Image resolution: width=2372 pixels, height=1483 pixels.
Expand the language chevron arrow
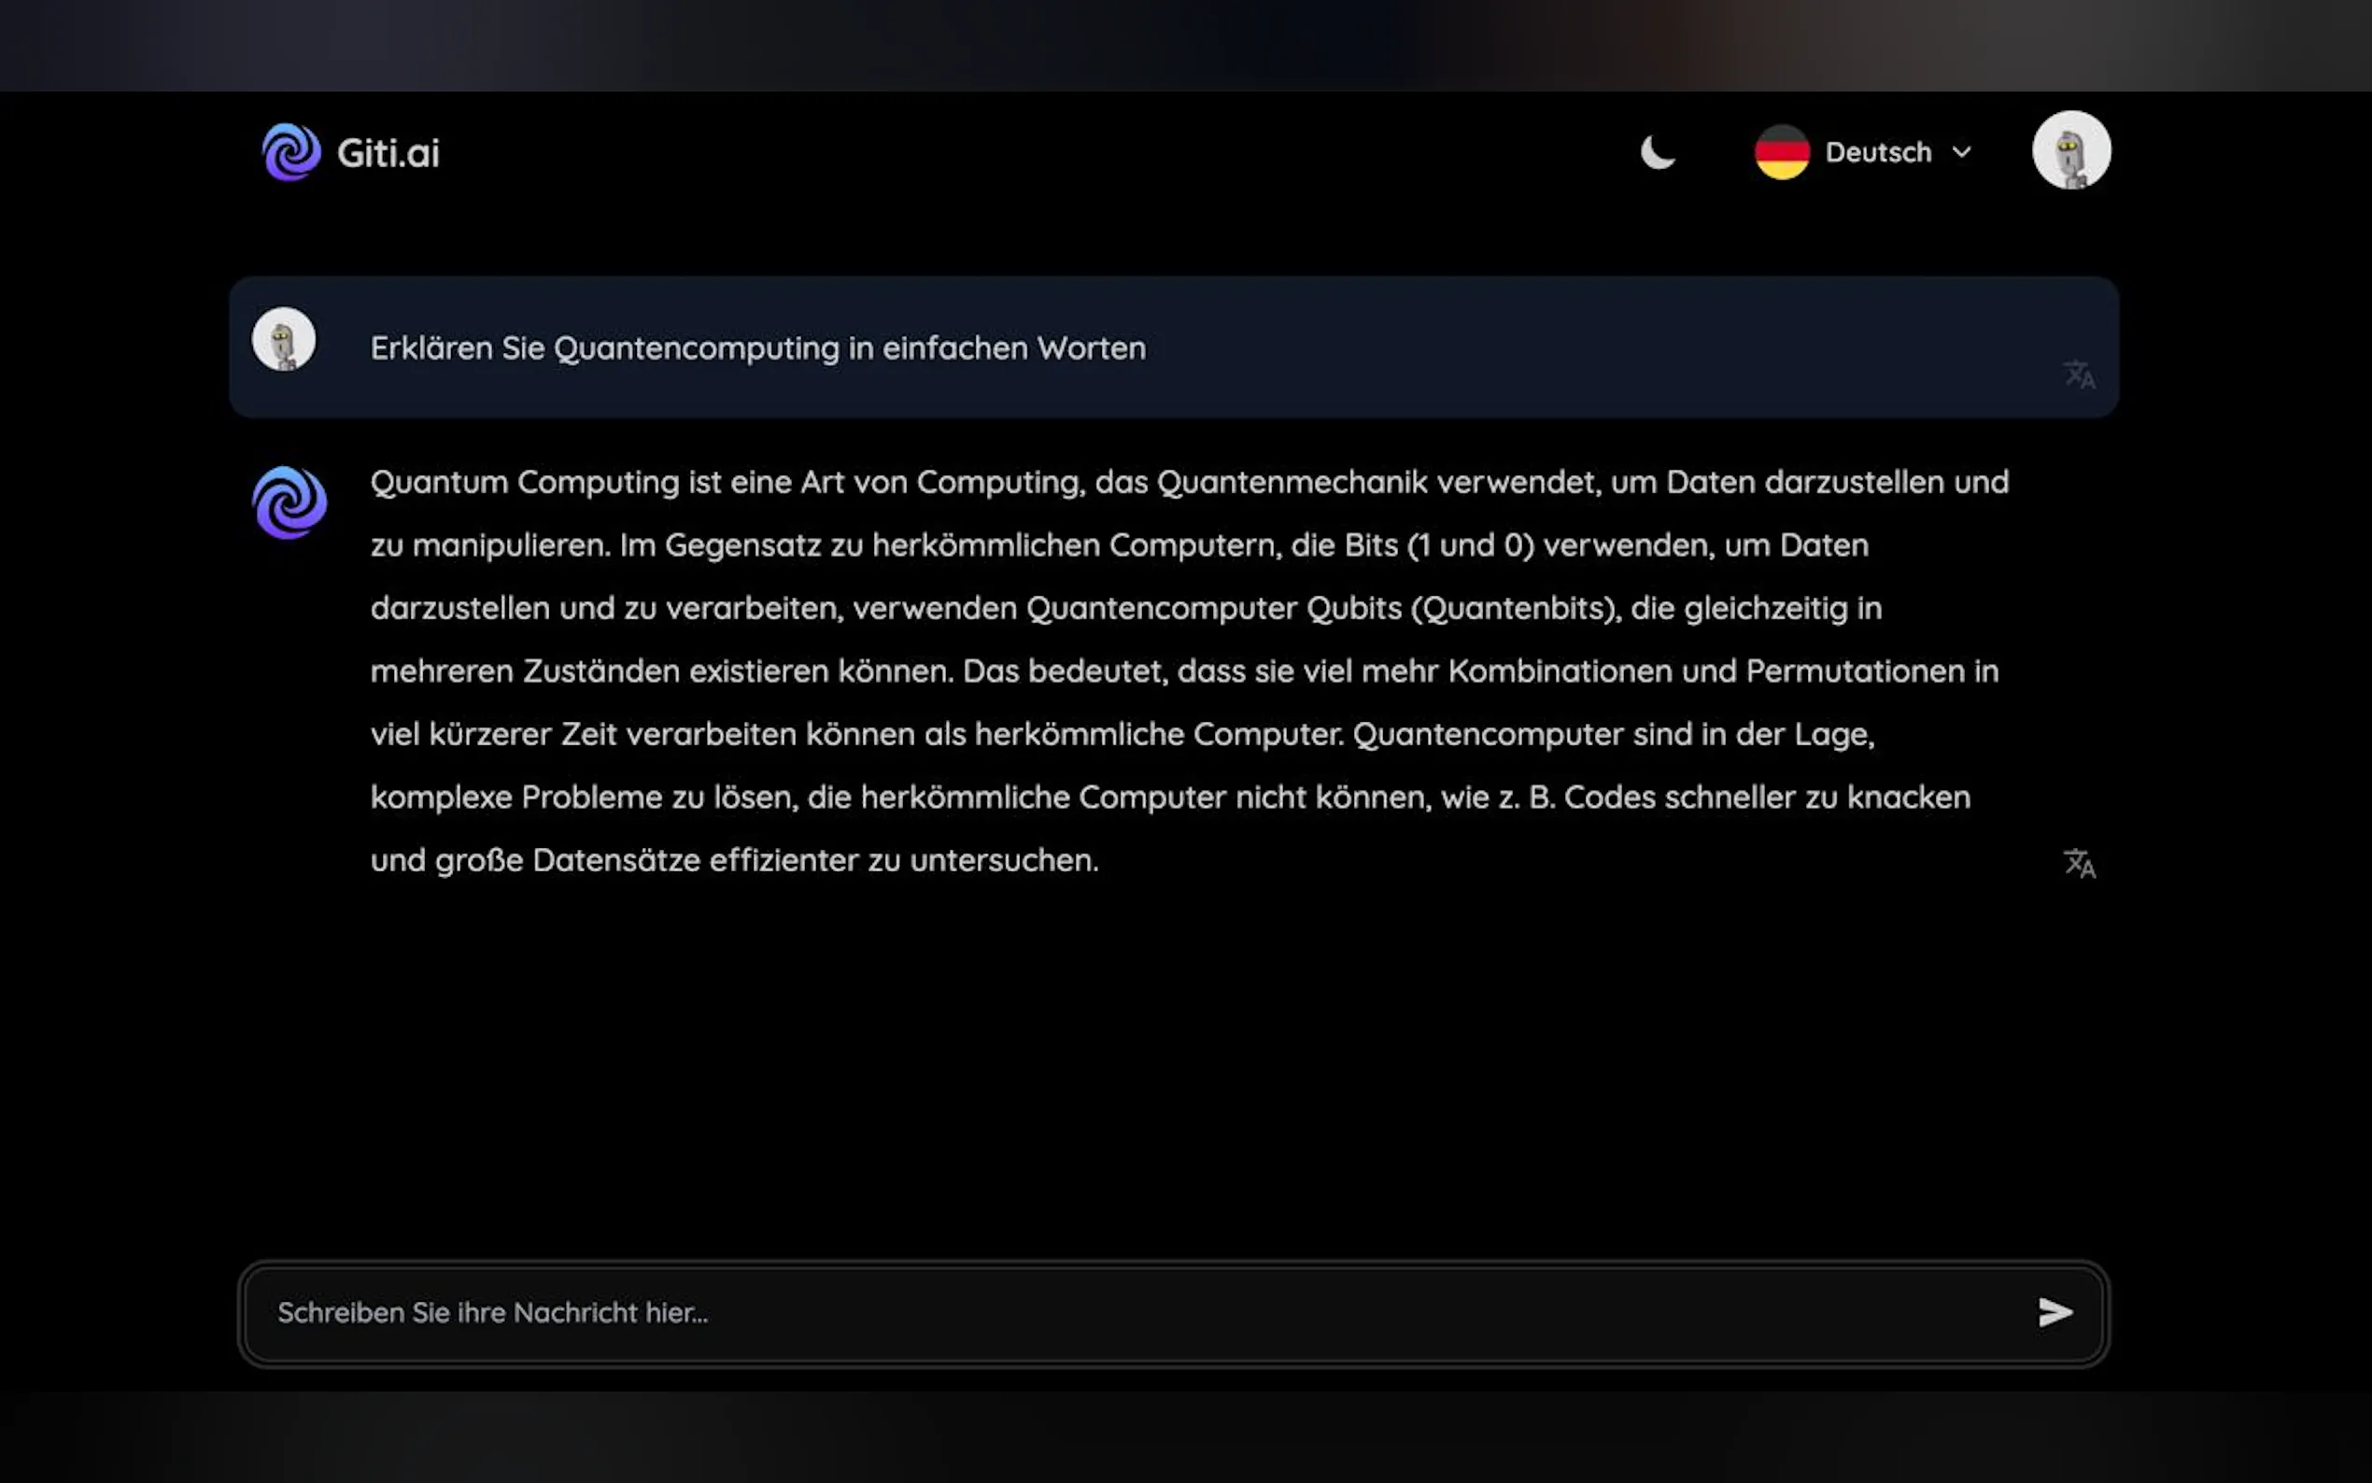1961,152
